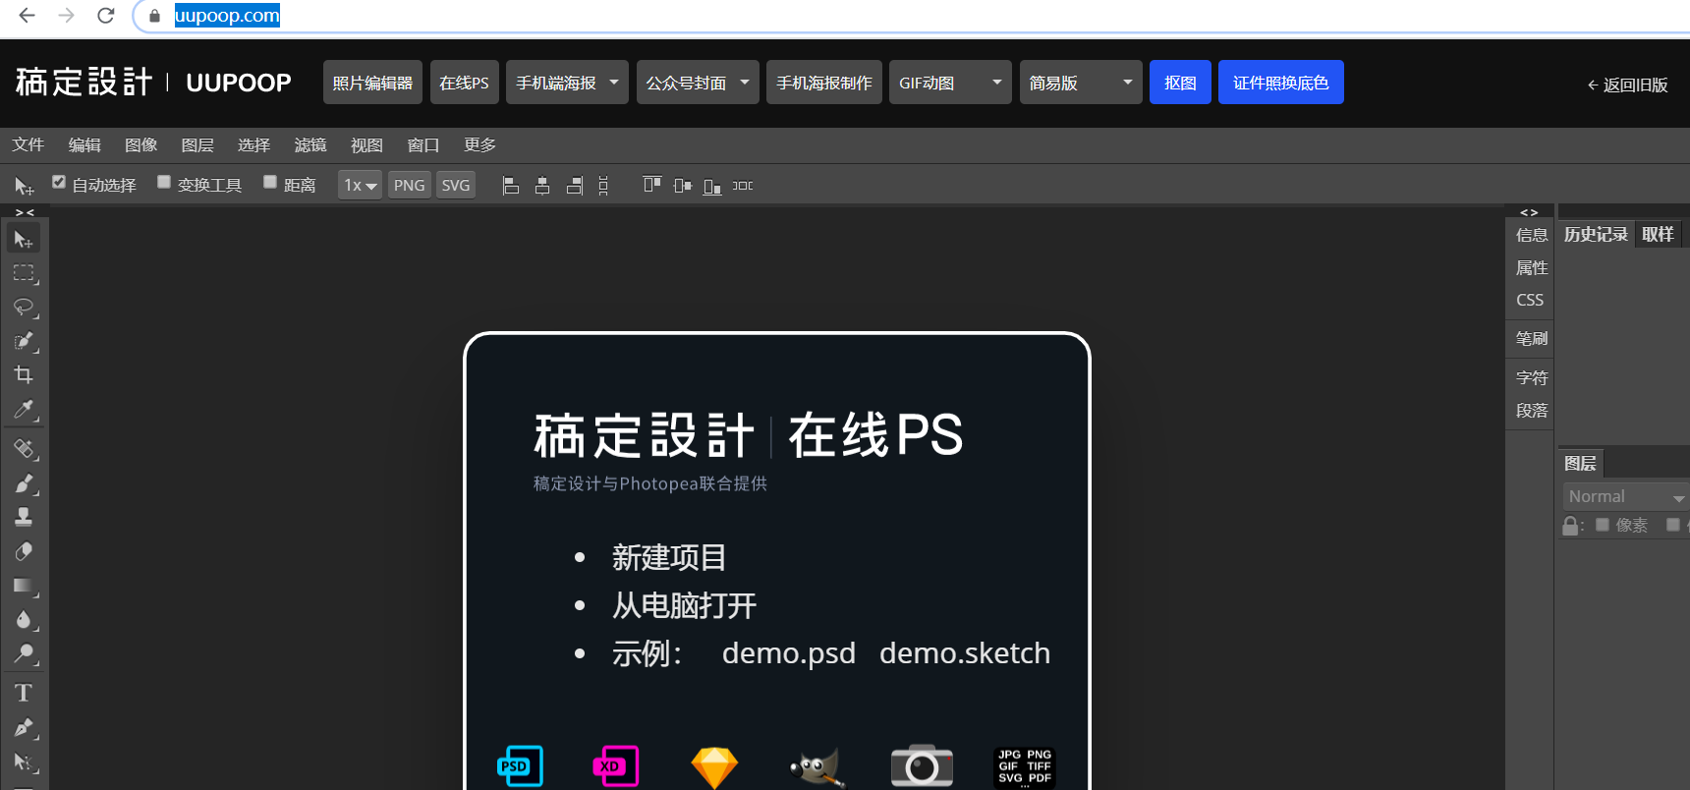The width and height of the screenshot is (1690, 790).
Task: Open the 文件 menu
Action: pos(28,144)
